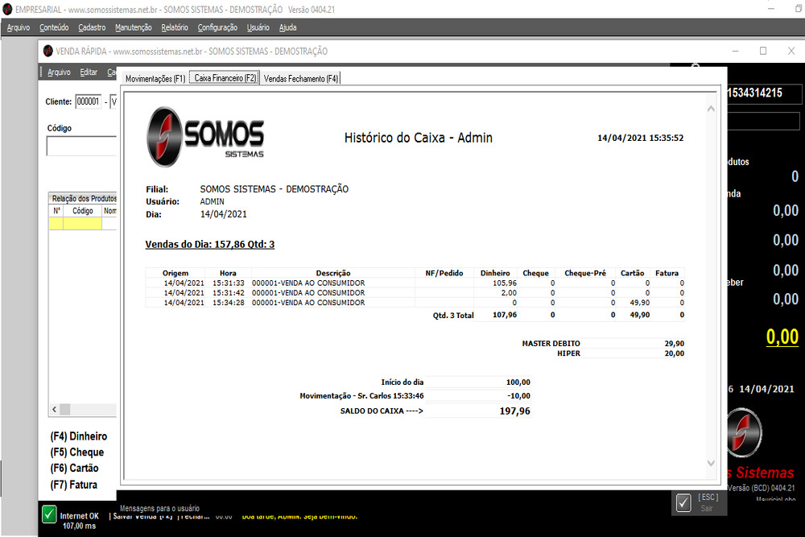Open the Conteúdo menu
This screenshot has width=805, height=537.
pos(54,27)
